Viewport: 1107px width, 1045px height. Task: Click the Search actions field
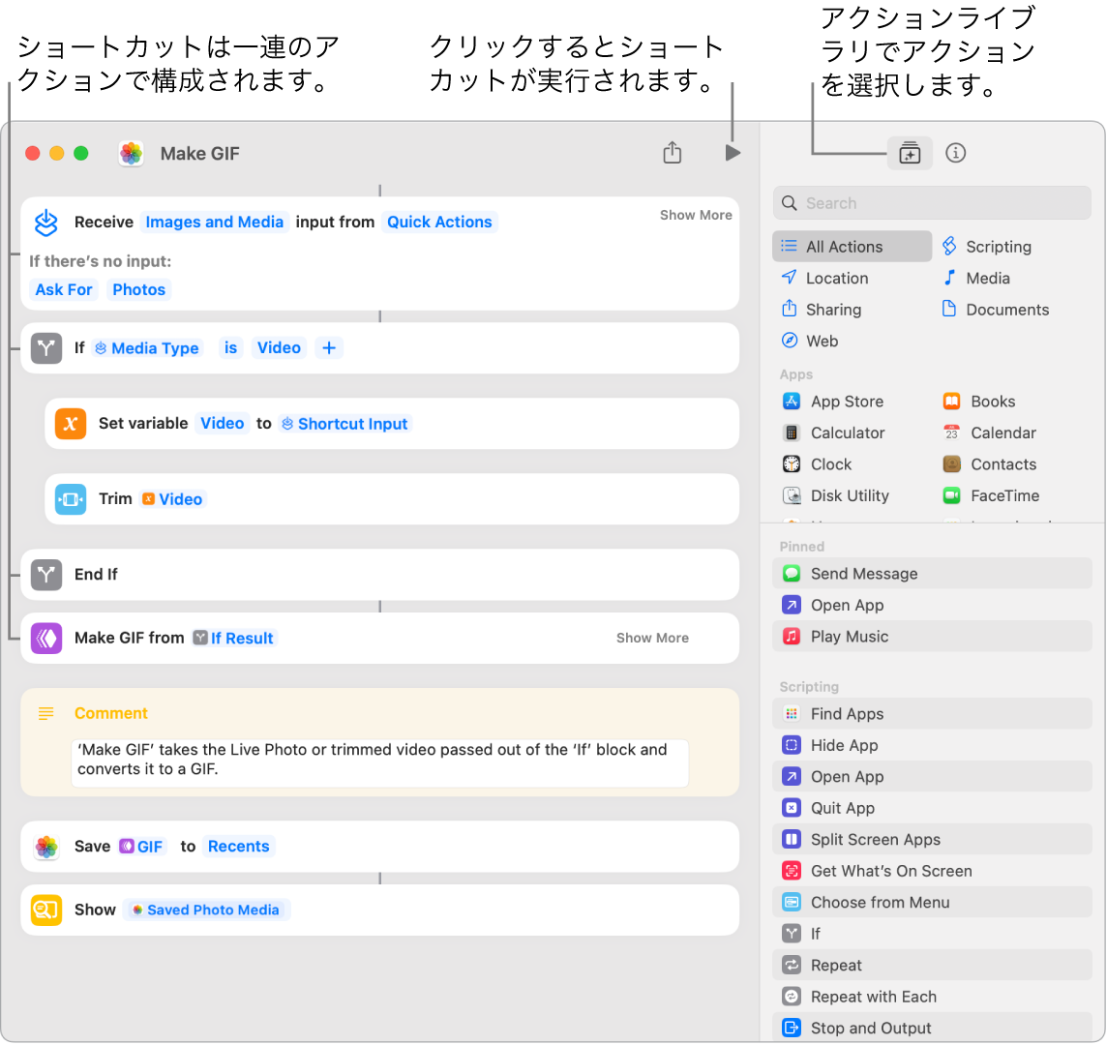[932, 203]
